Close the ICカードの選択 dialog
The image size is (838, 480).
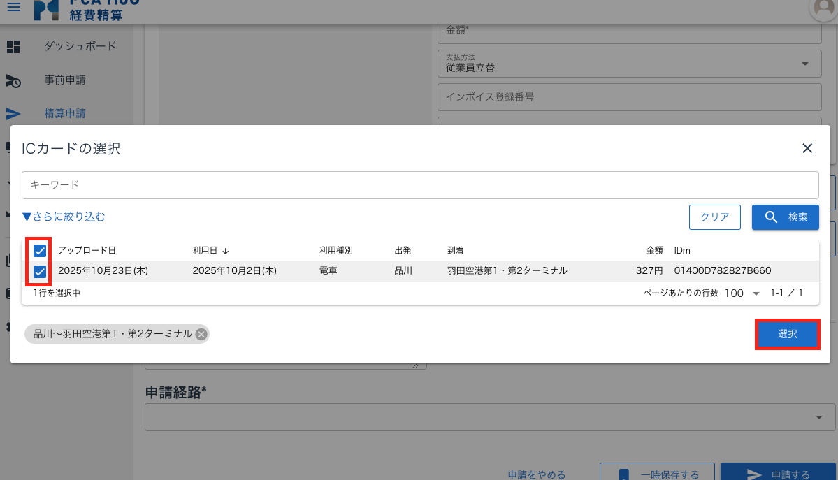tap(807, 148)
